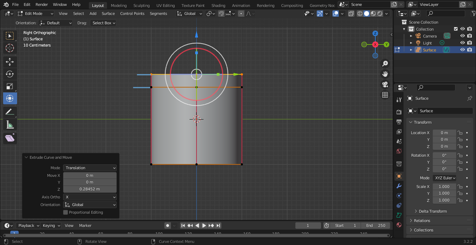The width and height of the screenshot is (476, 245).
Task: Enable the Proportional Editing checkbox
Action: (x=66, y=212)
